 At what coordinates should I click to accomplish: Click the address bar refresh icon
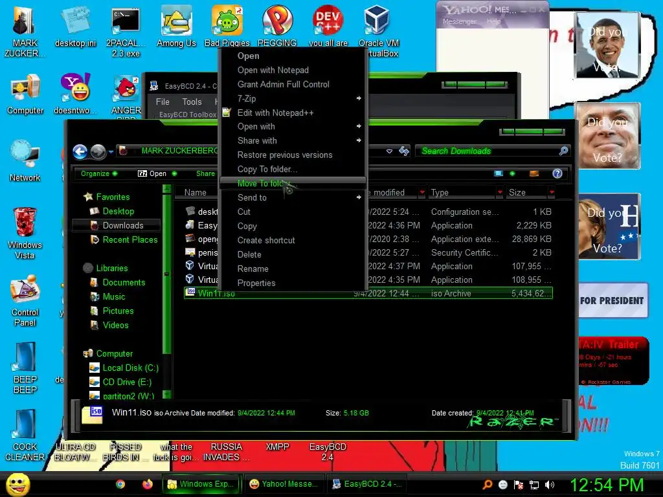[404, 151]
